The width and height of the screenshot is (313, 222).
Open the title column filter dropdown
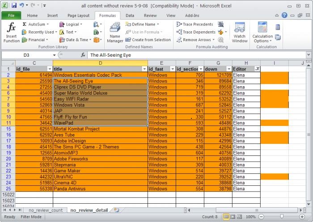[x=144, y=69]
